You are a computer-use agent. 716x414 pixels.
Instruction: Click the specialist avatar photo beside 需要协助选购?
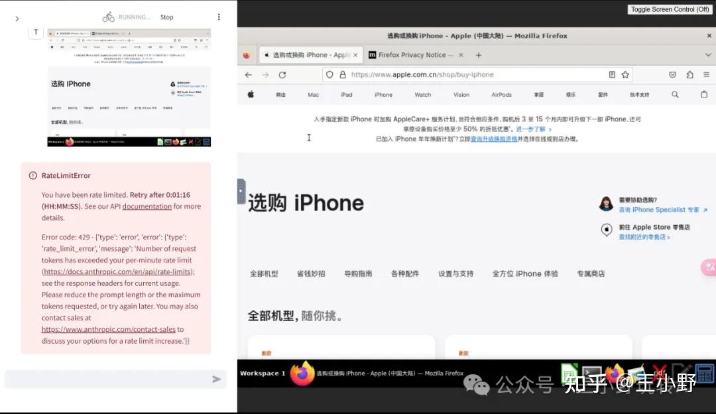tap(606, 204)
